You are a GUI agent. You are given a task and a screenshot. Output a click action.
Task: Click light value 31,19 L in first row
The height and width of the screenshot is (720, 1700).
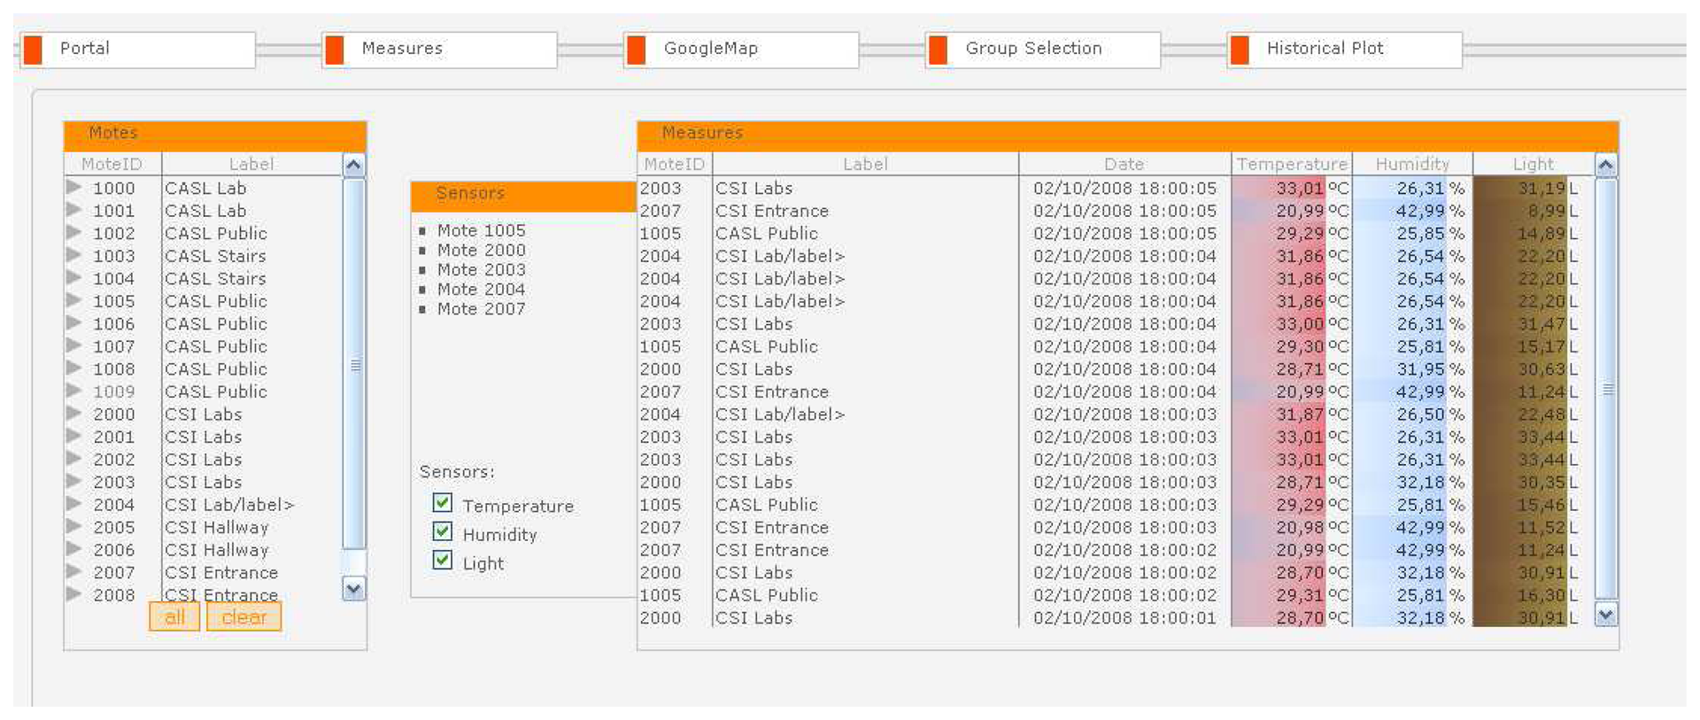[x=1548, y=188]
